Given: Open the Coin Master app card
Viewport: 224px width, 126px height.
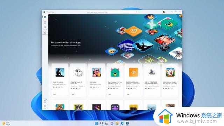Looking at the screenshot, I should coord(97,80).
